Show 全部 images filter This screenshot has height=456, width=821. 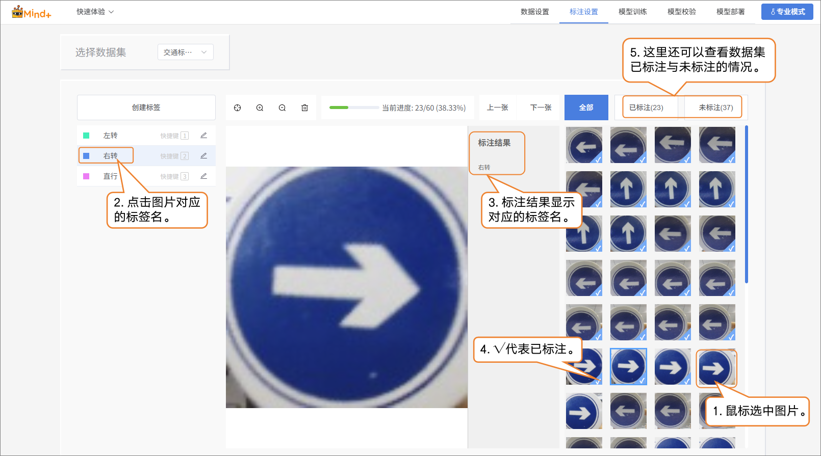[586, 108]
